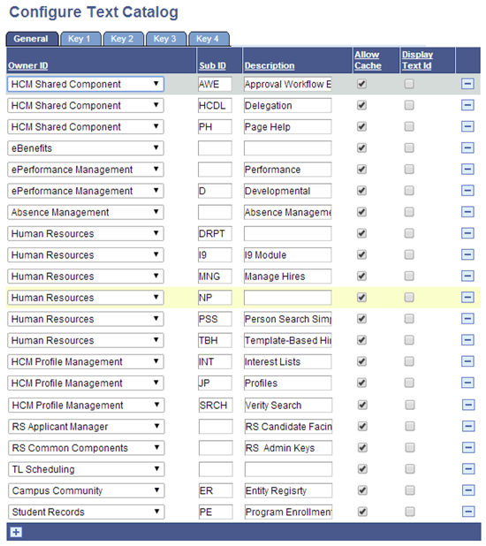Check Display Text Id for eBenefits row
This screenshot has height=546, width=486.
[409, 148]
